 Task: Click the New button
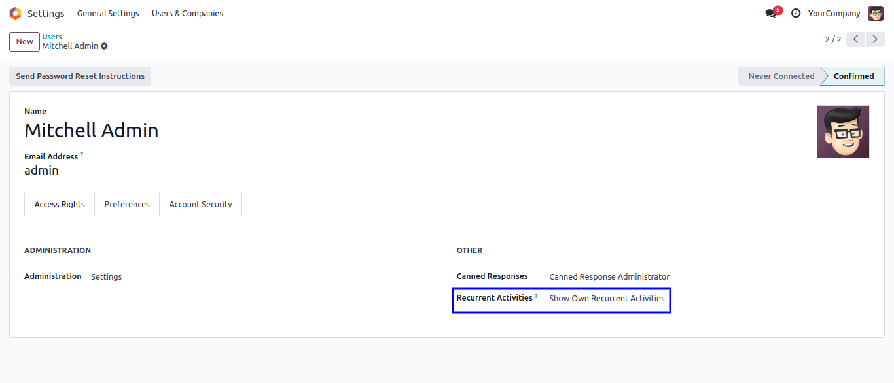pyautogui.click(x=25, y=42)
